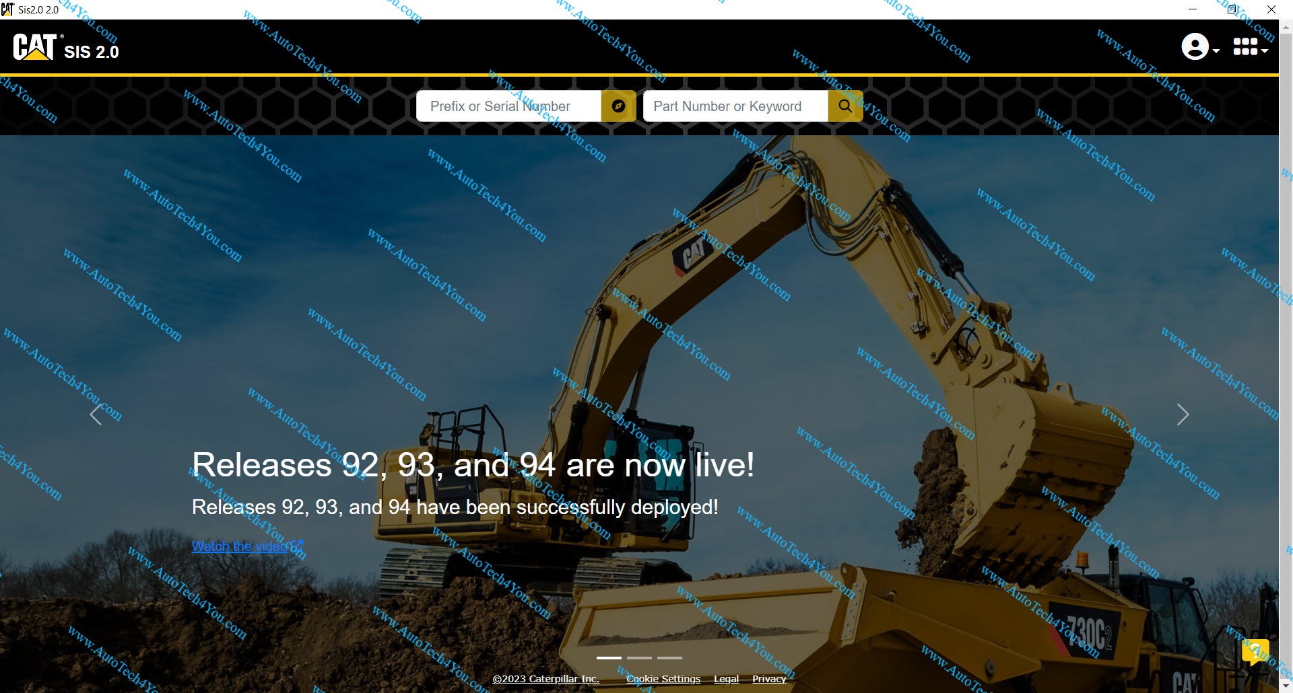Click the magnifying glass search icon
Image resolution: width=1293 pixels, height=693 pixels.
[846, 106]
